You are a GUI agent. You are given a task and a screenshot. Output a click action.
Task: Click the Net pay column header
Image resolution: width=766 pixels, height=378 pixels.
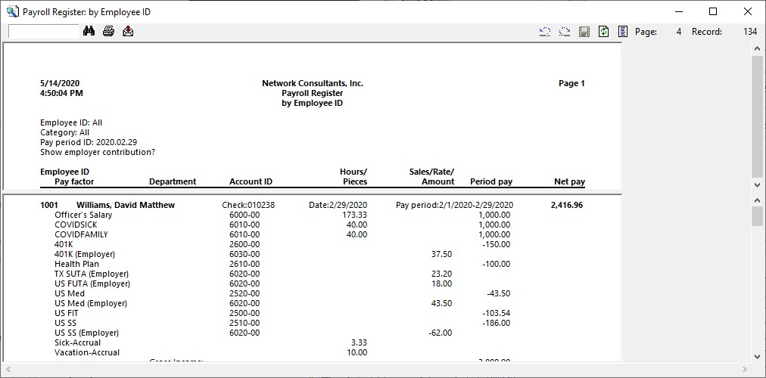point(570,181)
